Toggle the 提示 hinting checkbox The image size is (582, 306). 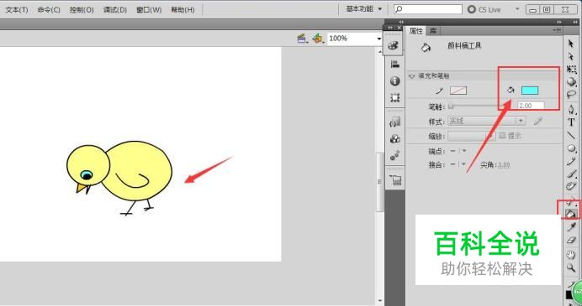click(x=502, y=136)
